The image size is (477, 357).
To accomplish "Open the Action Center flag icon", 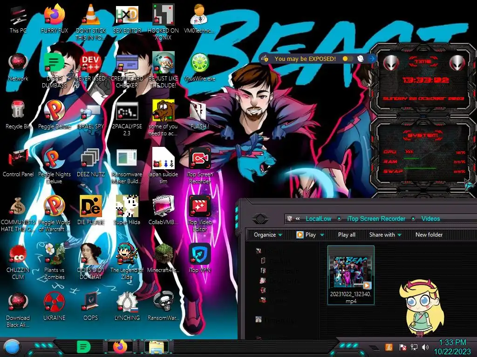I will tap(402, 347).
